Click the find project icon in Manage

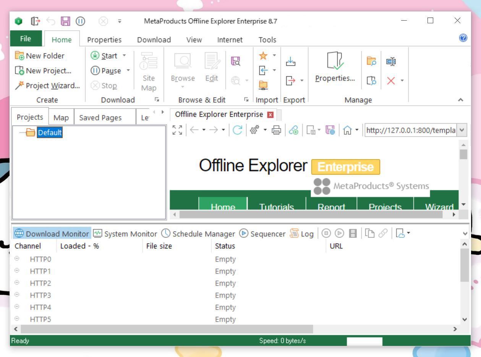coord(371,81)
